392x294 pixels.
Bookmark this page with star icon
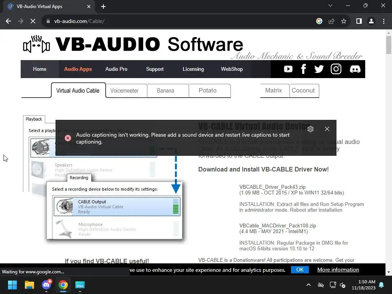click(344, 21)
